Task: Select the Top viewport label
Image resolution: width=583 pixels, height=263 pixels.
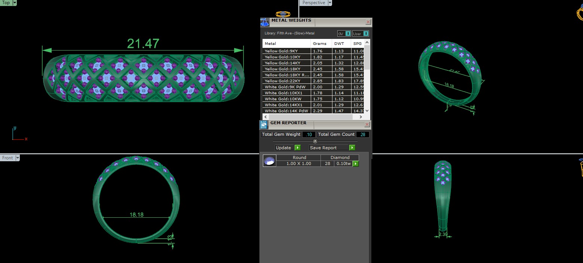Action: (x=6, y=3)
